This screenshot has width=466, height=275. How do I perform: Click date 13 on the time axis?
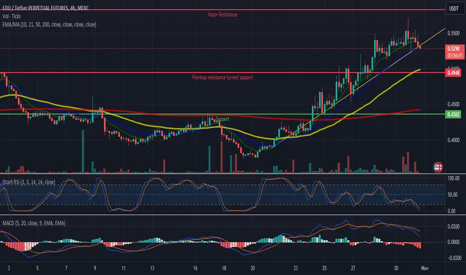152,268
